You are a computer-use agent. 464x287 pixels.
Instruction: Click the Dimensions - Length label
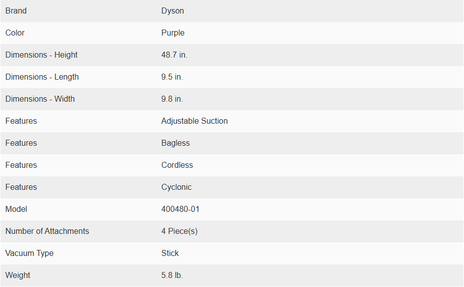tap(42, 77)
